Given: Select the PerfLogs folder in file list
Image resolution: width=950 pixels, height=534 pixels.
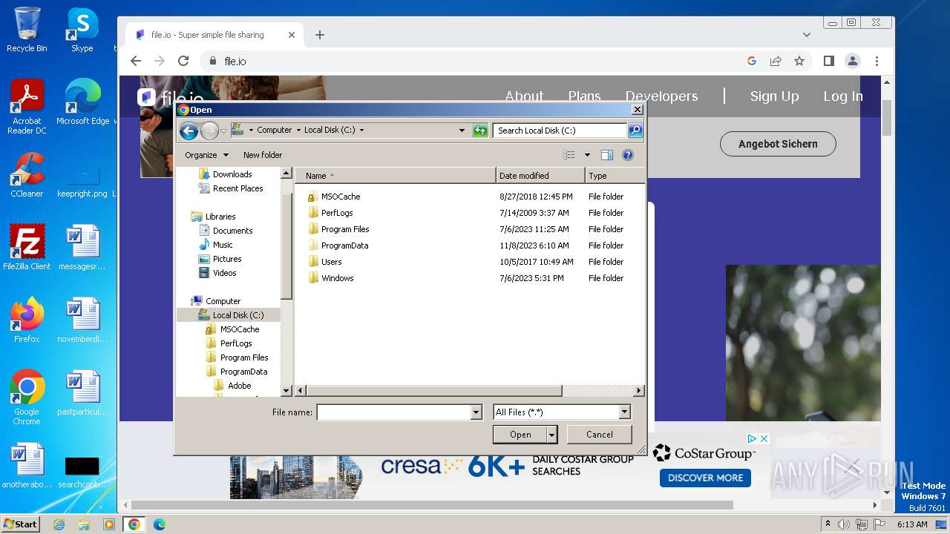Looking at the screenshot, I should point(337,213).
